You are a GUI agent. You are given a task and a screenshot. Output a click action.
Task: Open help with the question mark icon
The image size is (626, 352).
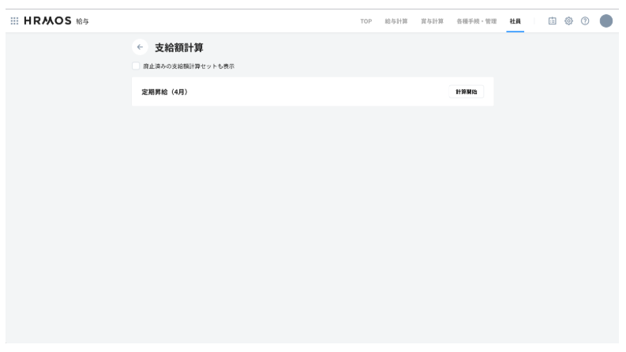pos(585,21)
